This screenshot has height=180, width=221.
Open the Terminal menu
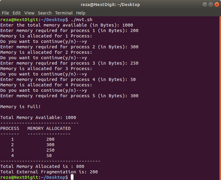pyautogui.click(x=64, y=13)
